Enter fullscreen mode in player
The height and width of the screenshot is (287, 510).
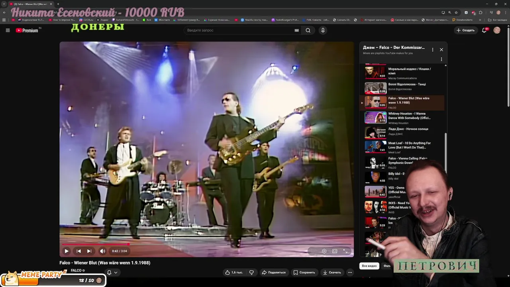345,251
